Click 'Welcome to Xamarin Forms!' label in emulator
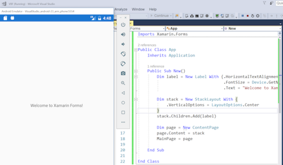This screenshot has width=283, height=165. (x=57, y=106)
